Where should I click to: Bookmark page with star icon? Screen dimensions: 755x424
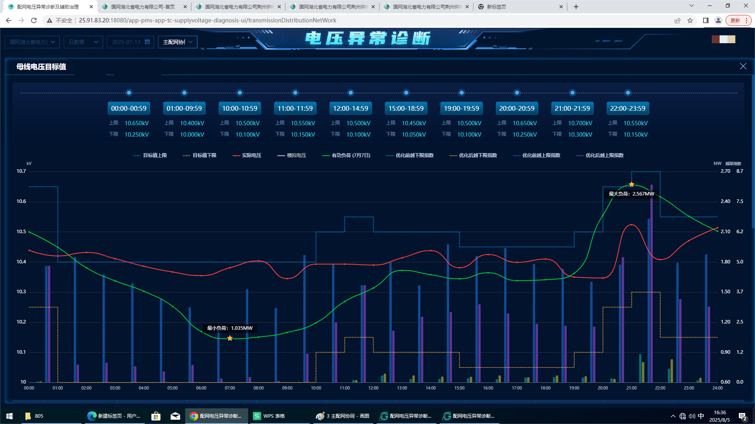690,20
